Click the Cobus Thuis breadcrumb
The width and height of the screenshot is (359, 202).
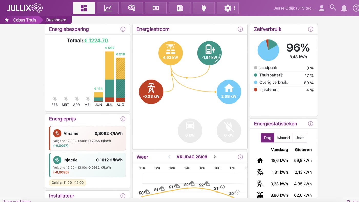pyautogui.click(x=25, y=20)
